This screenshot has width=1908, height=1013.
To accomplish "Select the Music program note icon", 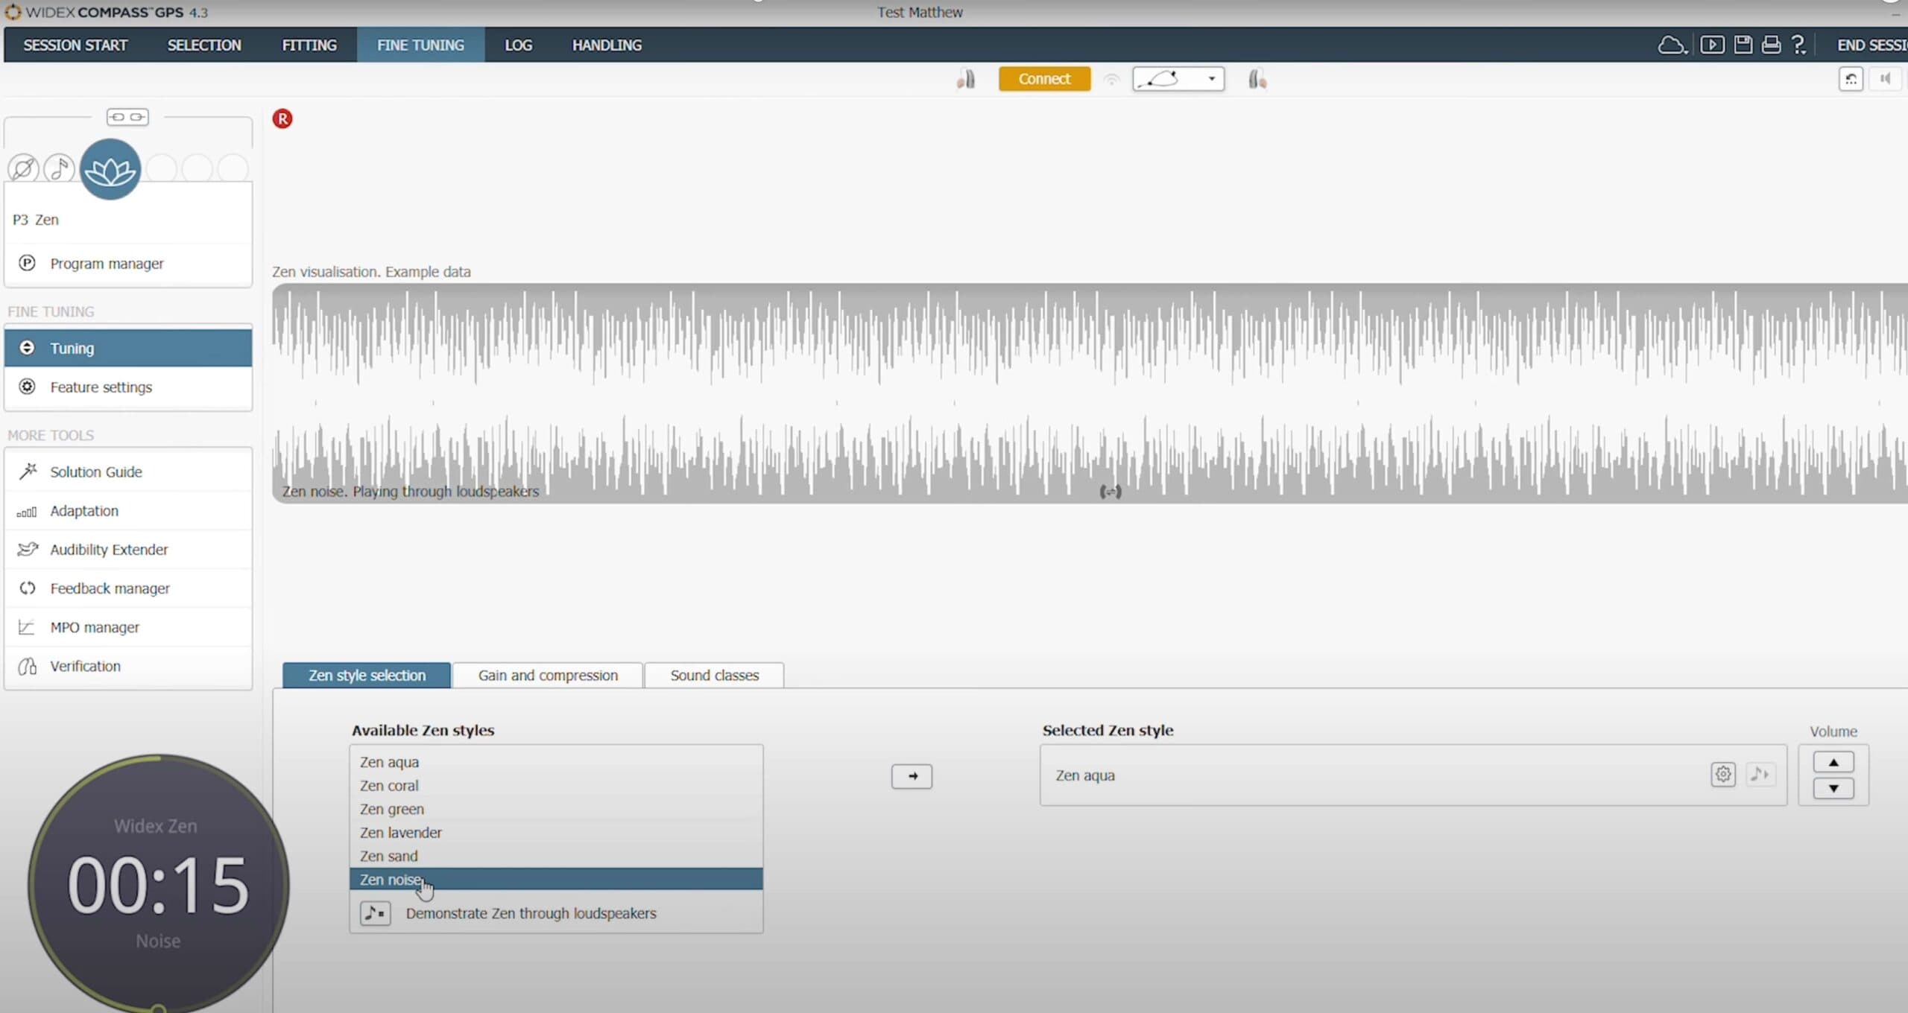I will click(x=59, y=168).
